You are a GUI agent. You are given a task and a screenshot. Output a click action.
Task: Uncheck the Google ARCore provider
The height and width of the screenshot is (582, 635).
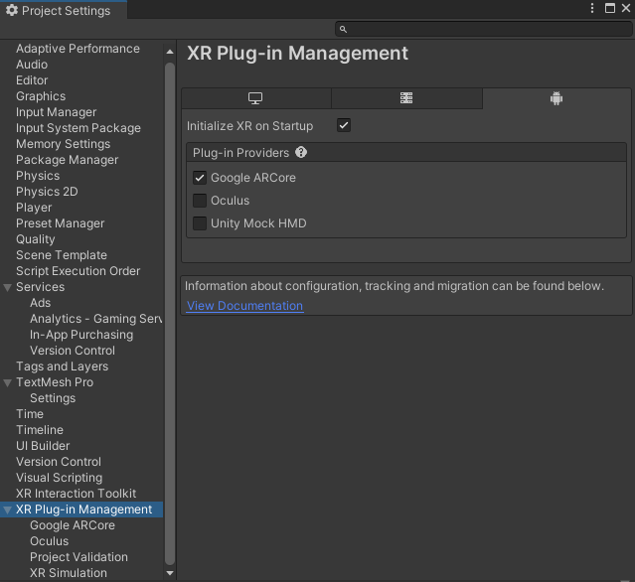[x=200, y=178]
